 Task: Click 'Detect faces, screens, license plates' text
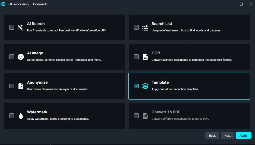(65, 60)
